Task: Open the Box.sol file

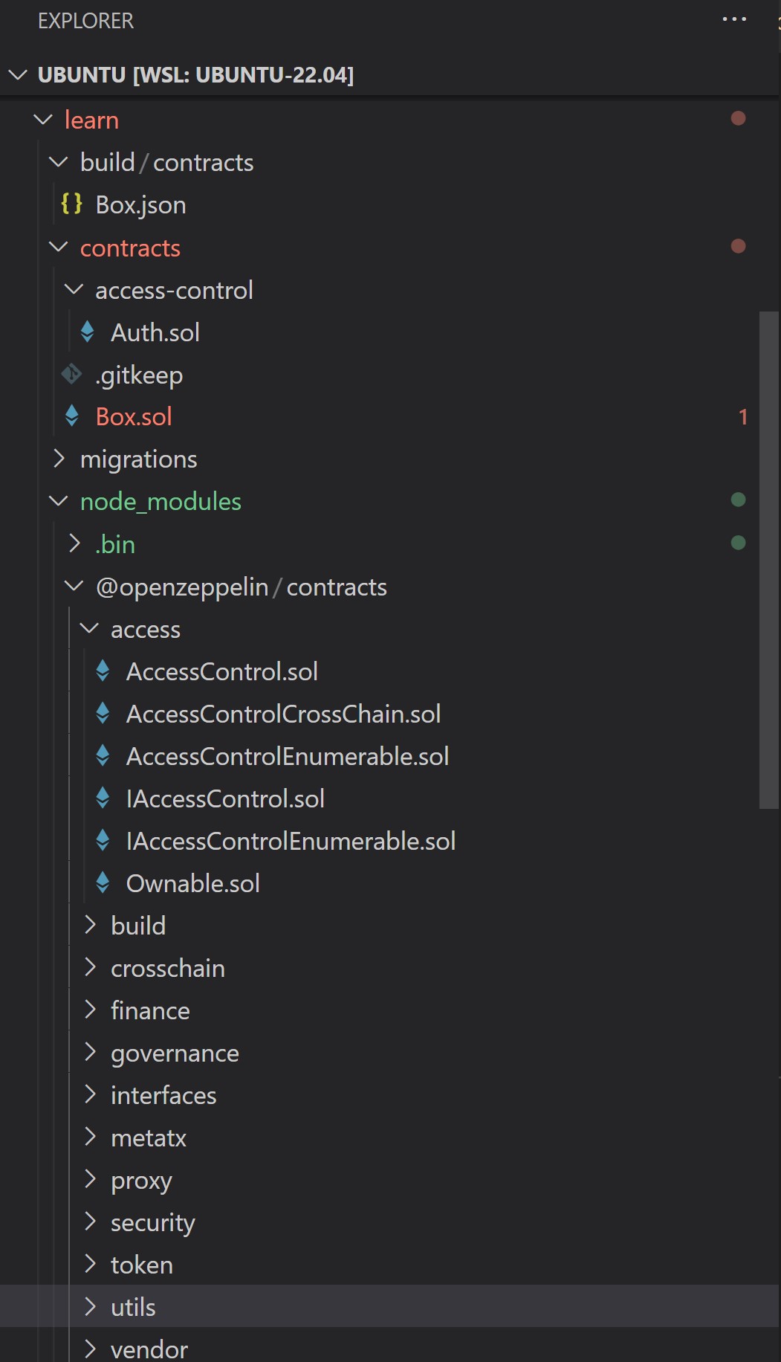Action: 134,417
